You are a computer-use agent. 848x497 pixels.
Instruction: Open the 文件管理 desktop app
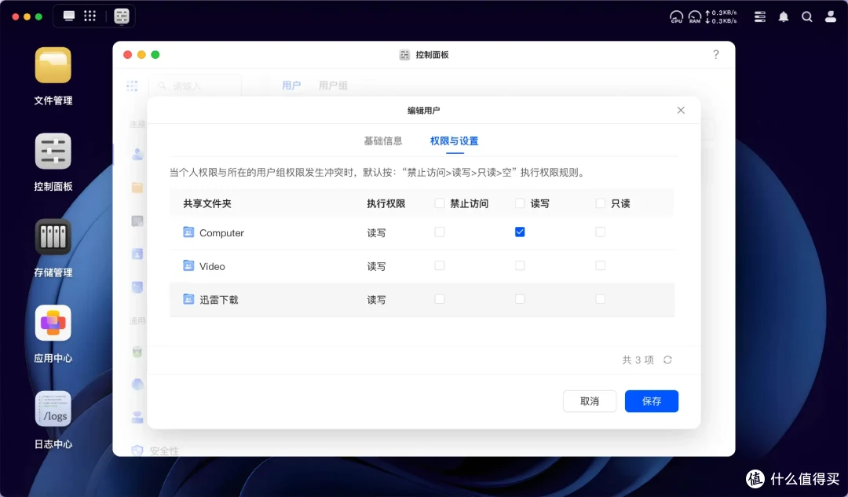coord(53,65)
